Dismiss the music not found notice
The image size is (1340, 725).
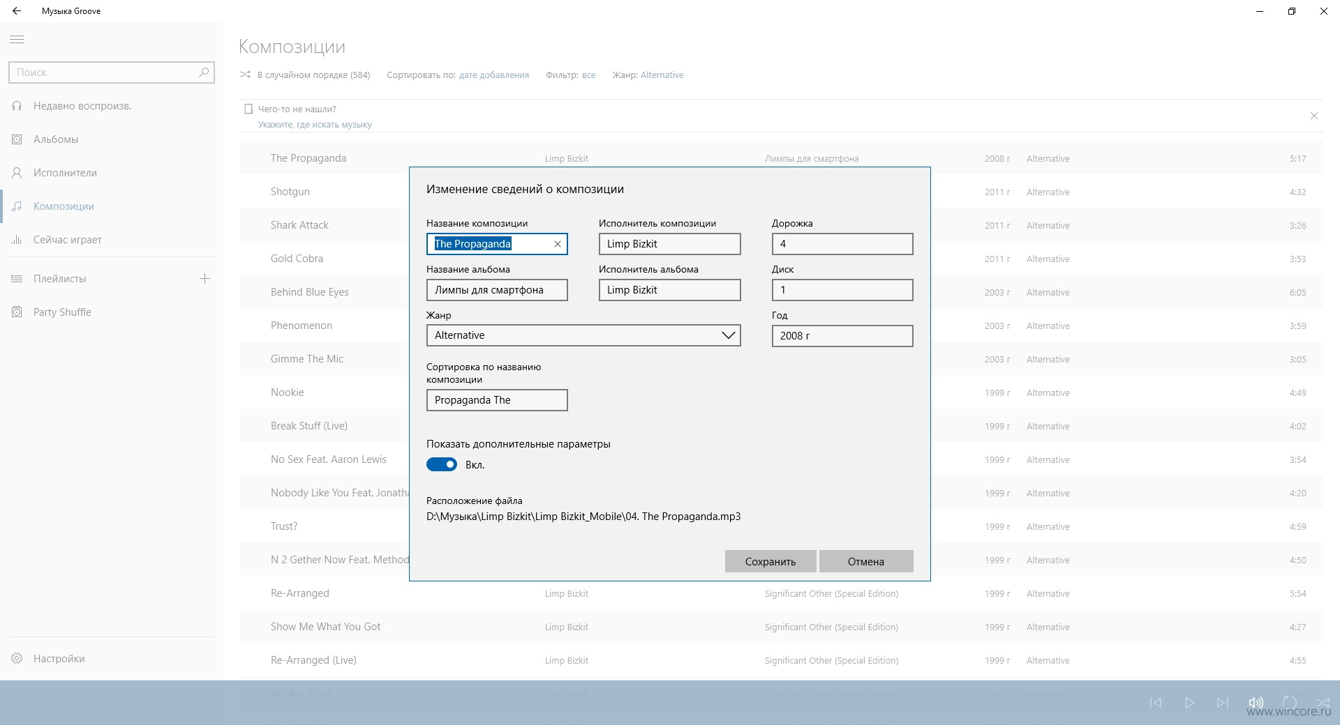click(x=1314, y=116)
